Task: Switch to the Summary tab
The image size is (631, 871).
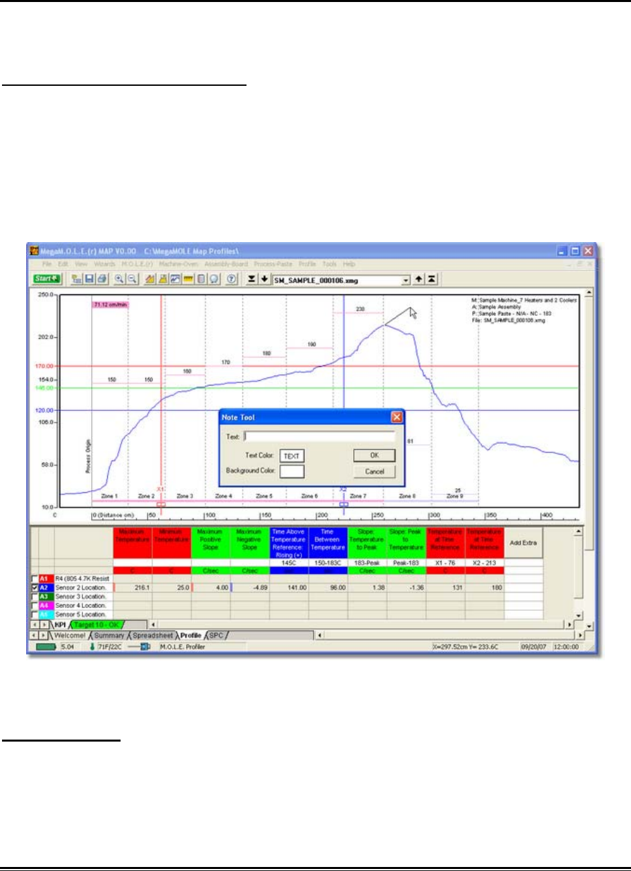Action: 109,635
